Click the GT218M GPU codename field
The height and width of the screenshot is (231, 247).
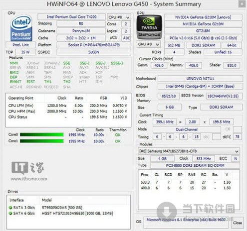[203, 31]
